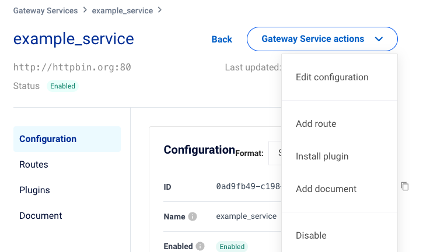Click the httpbin.org service URL text
The width and height of the screenshot is (437, 252).
(72, 68)
